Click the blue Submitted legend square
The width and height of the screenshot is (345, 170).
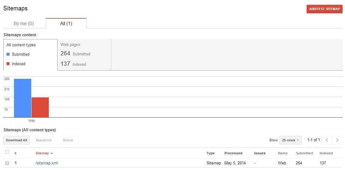[x=8, y=54]
